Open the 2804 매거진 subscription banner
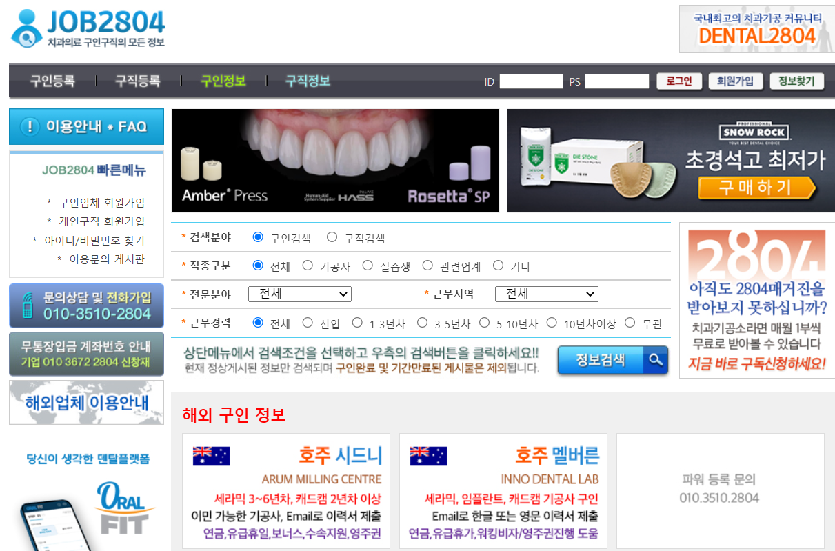The image size is (835, 551). tap(756, 300)
